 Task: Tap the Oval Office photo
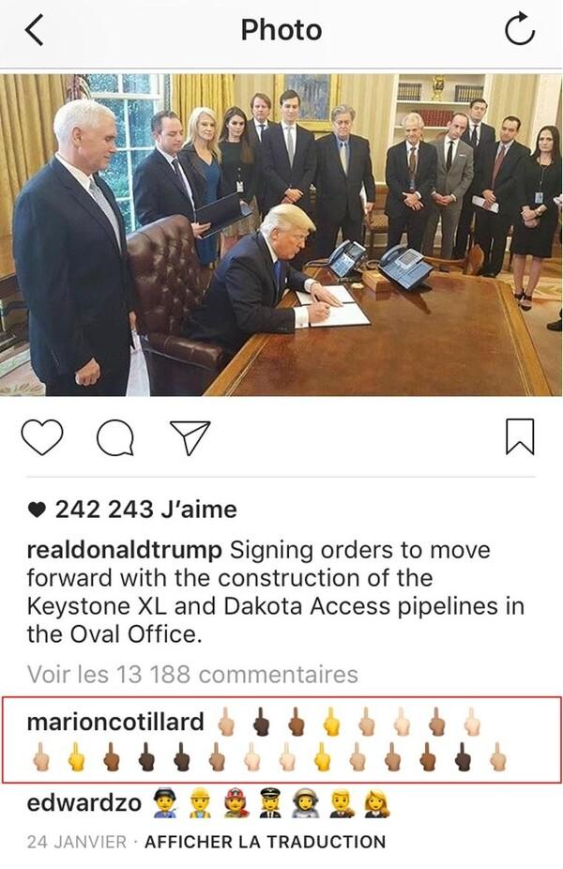point(281,235)
